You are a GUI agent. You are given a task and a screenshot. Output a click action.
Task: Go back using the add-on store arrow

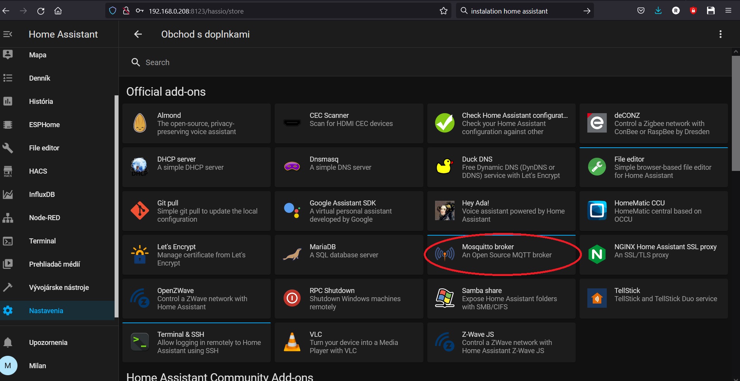point(138,34)
